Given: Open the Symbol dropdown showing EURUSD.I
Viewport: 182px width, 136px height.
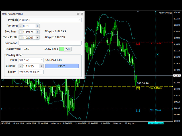Looking at the screenshot, I should (50, 20).
